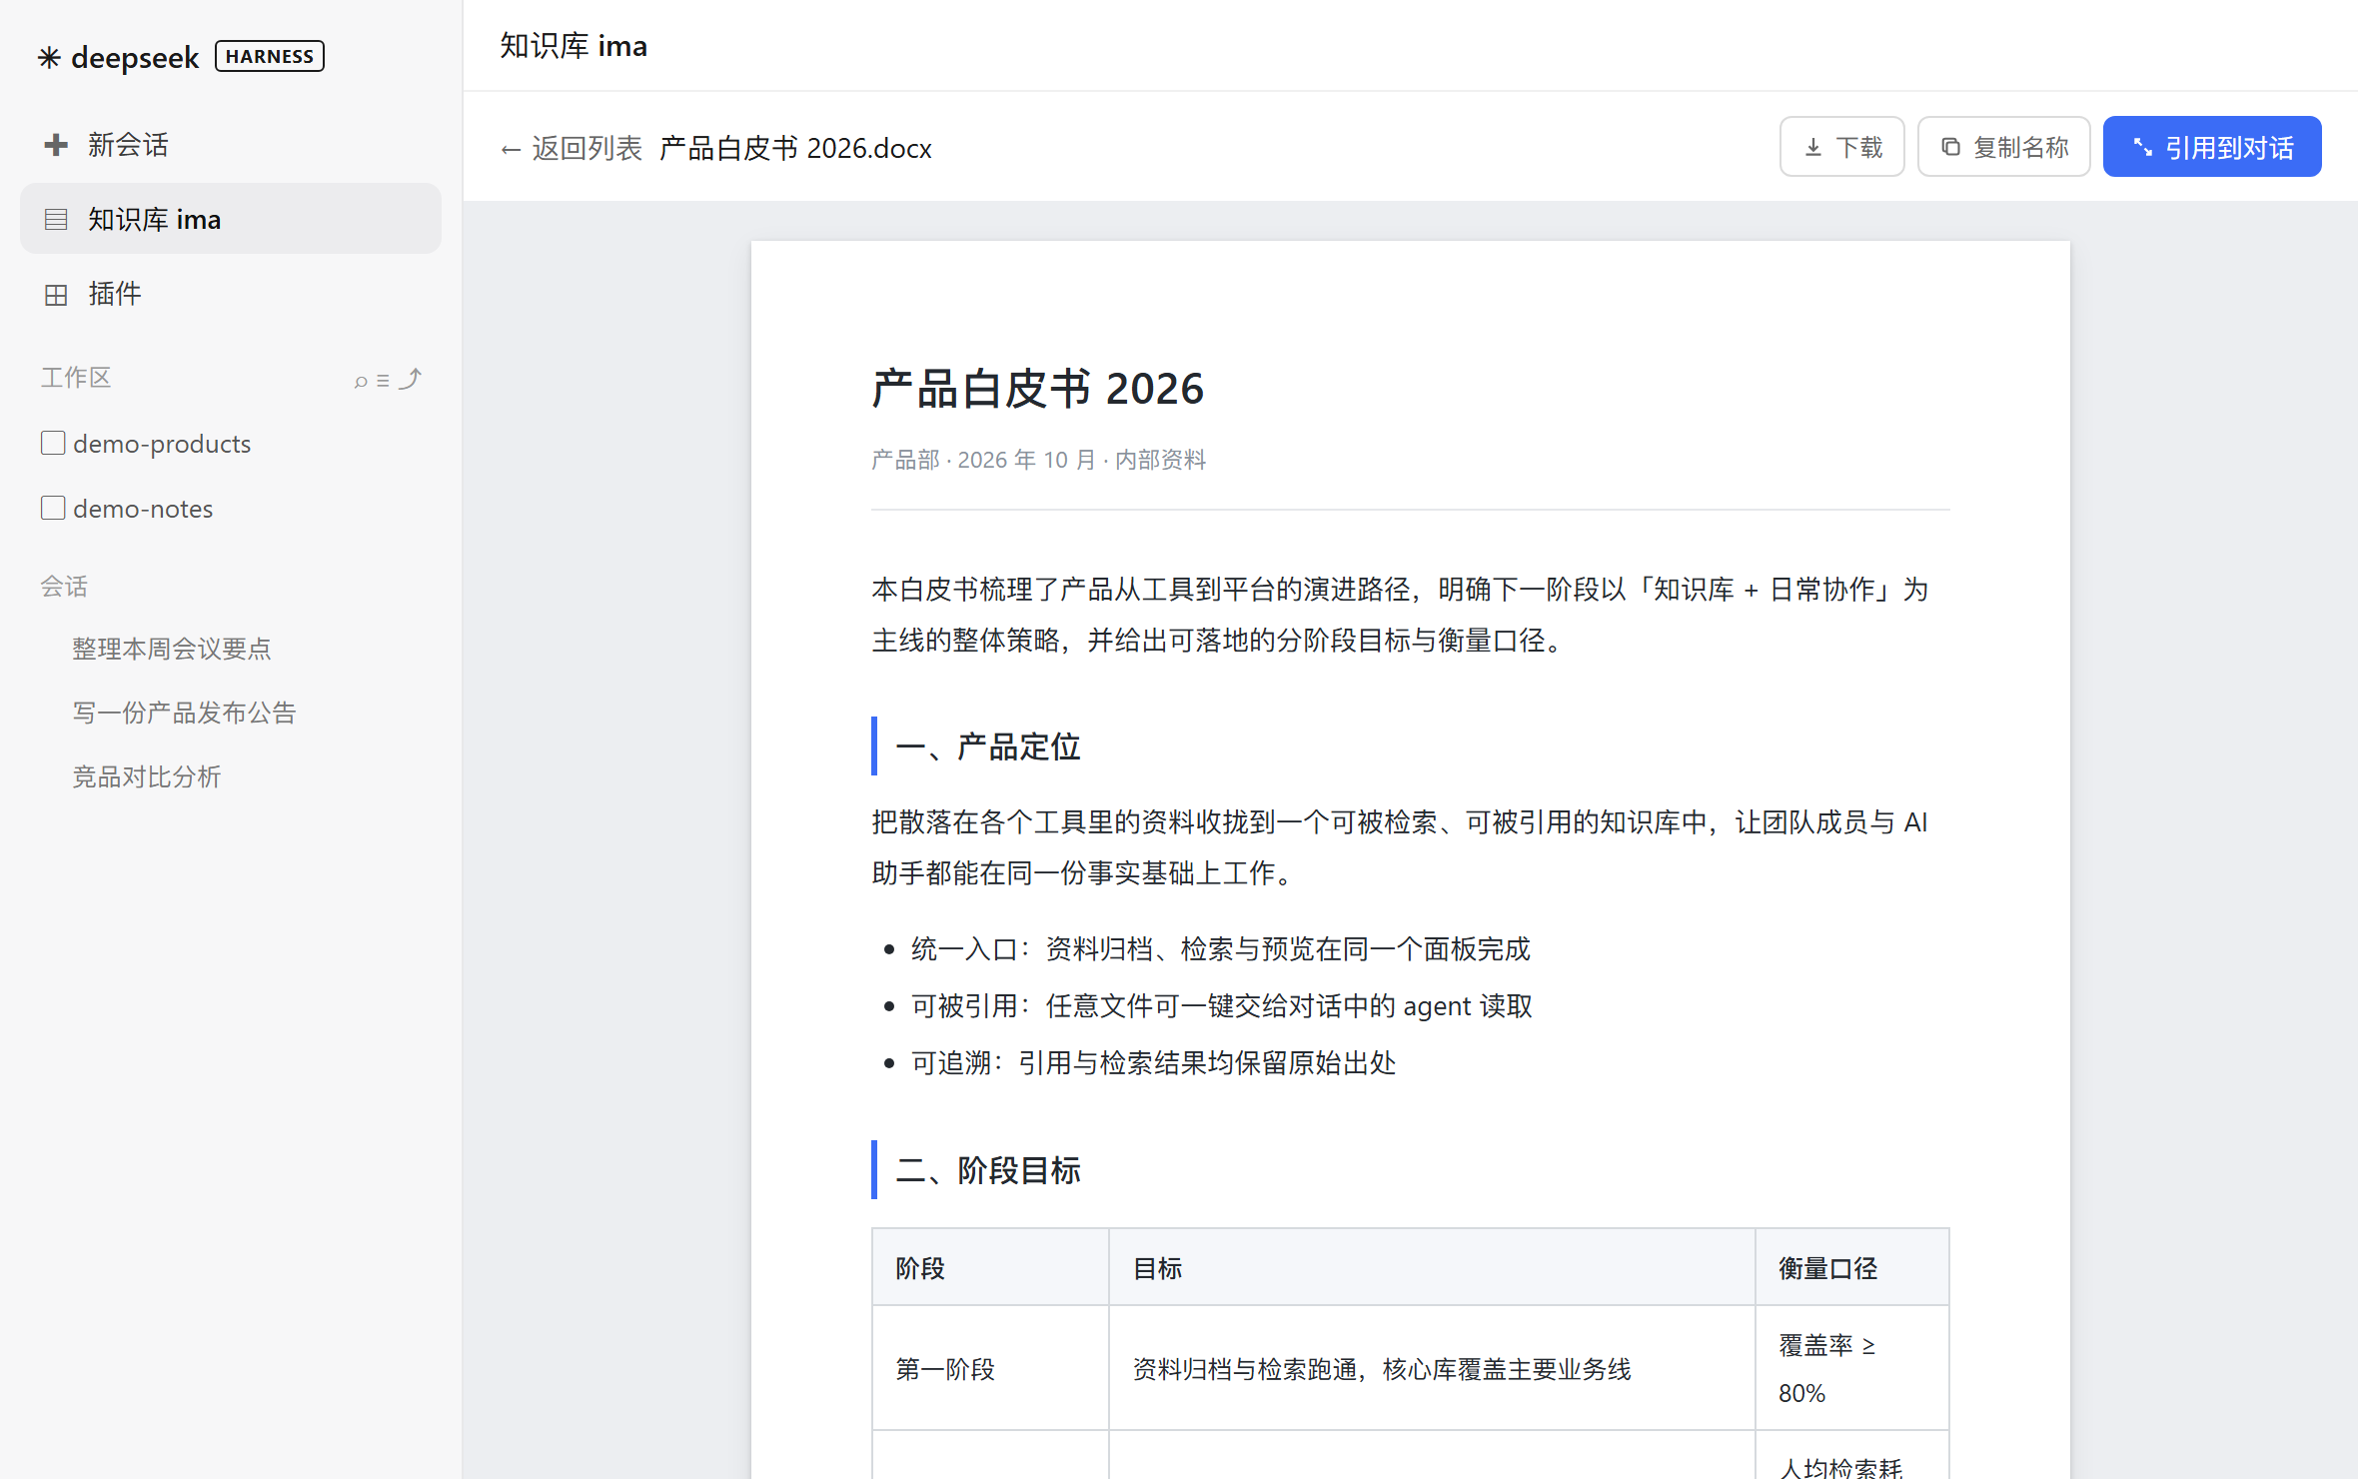Image resolution: width=2358 pixels, height=1479 pixels.
Task: Click the 下载 button
Action: click(1841, 147)
